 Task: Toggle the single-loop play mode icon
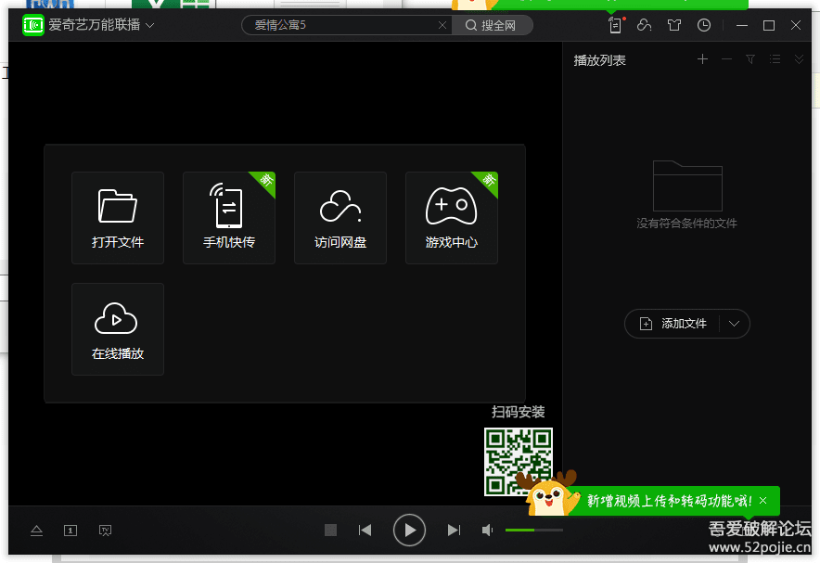[70, 531]
